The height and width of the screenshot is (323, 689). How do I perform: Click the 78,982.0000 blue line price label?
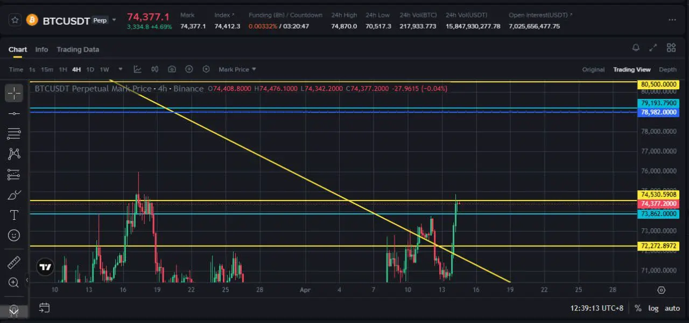click(659, 112)
